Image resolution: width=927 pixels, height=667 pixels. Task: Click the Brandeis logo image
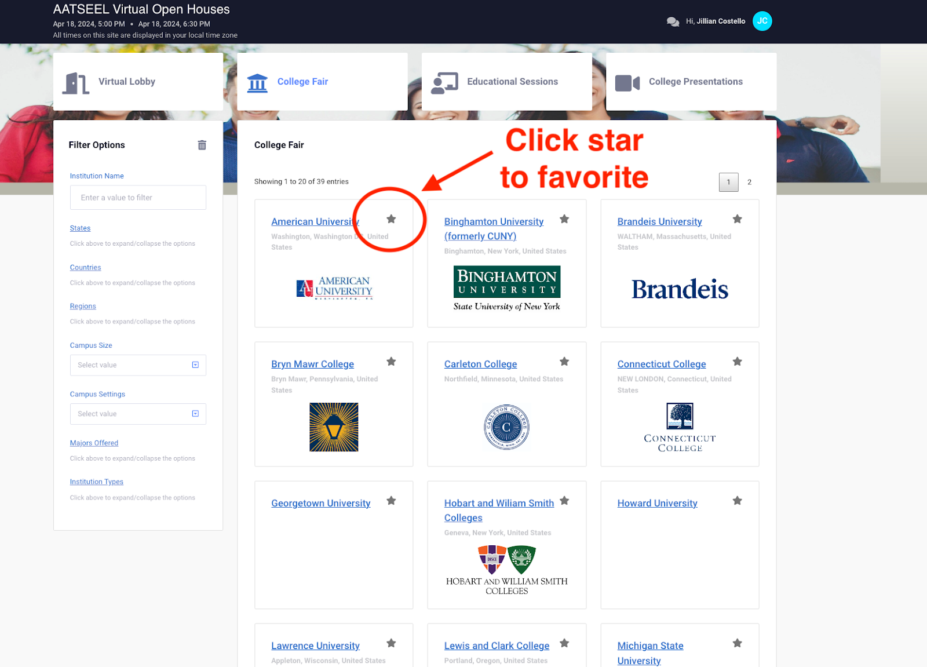coord(680,289)
